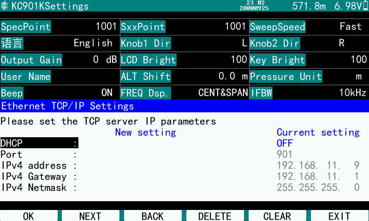Click the battery voltage 6.98V
The image size is (369, 221).
pos(348,6)
